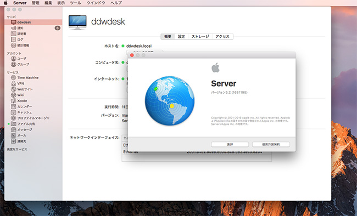Open the VPN service padlock icon
The width and height of the screenshot is (357, 216).
tap(13, 83)
